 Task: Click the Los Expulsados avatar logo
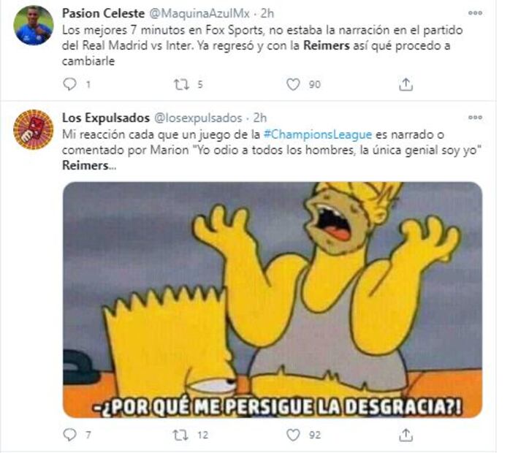coord(34,129)
